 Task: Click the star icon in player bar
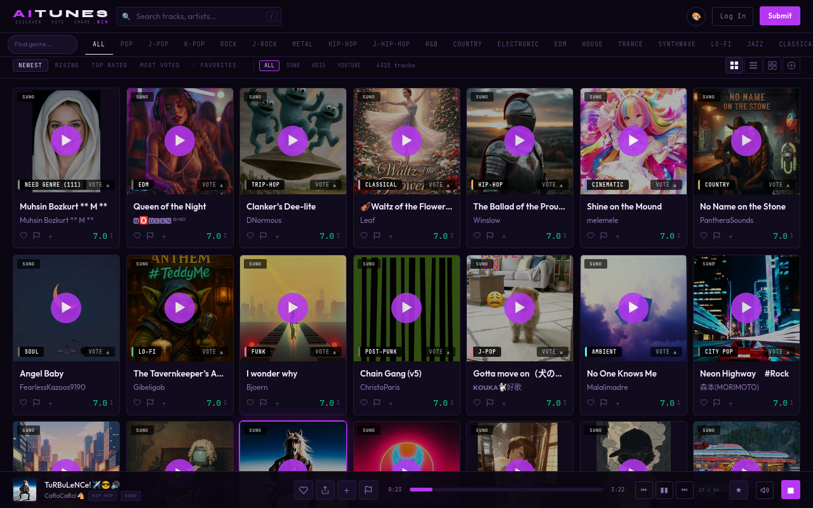[738, 490]
